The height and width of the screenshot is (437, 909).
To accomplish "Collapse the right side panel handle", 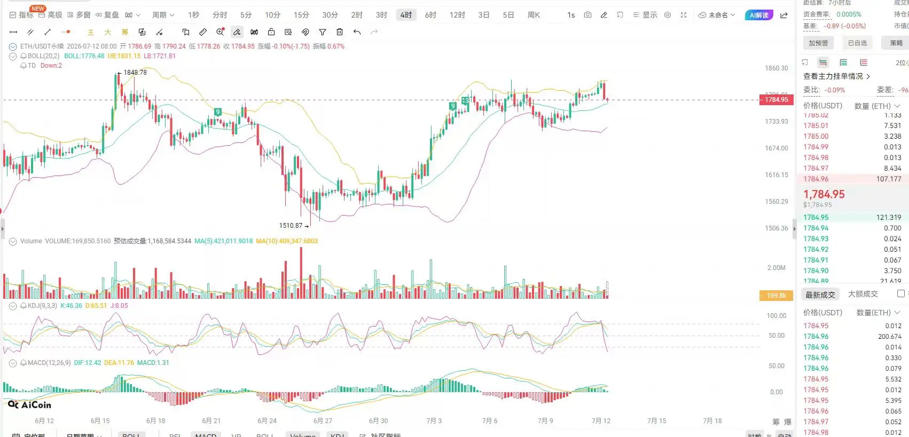I will click(794, 229).
